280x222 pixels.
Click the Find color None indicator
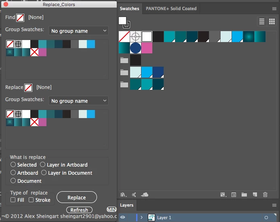20,18
